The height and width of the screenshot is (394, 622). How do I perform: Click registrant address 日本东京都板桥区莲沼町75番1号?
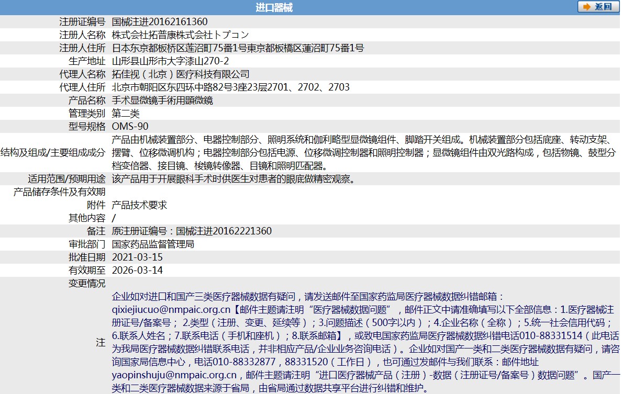179,48
